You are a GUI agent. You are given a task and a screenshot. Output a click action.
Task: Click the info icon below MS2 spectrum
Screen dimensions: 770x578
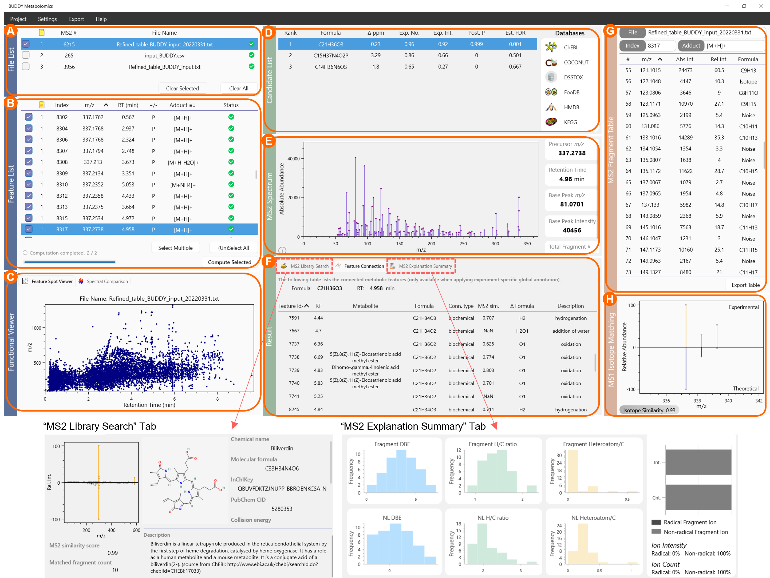[282, 250]
